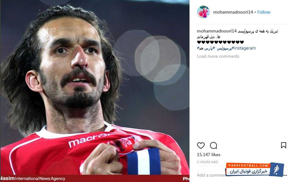Like the post with the heart icon
The height and width of the screenshot is (182, 289).
(x=201, y=145)
